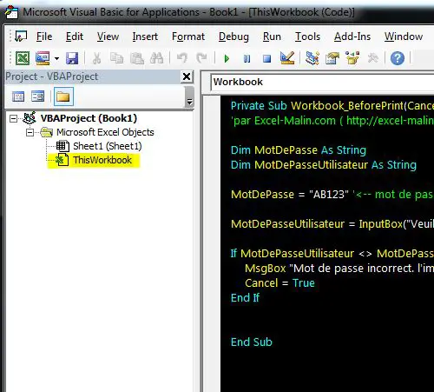Open the View menu
This screenshot has width=434, height=392.
tap(108, 37)
